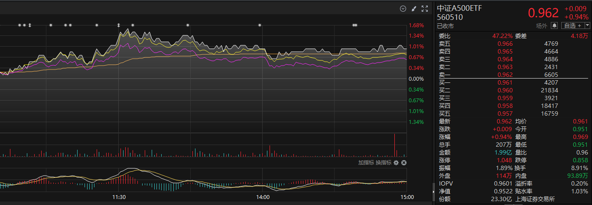
Task: Click the 已收市 market status text
Action: point(446,26)
